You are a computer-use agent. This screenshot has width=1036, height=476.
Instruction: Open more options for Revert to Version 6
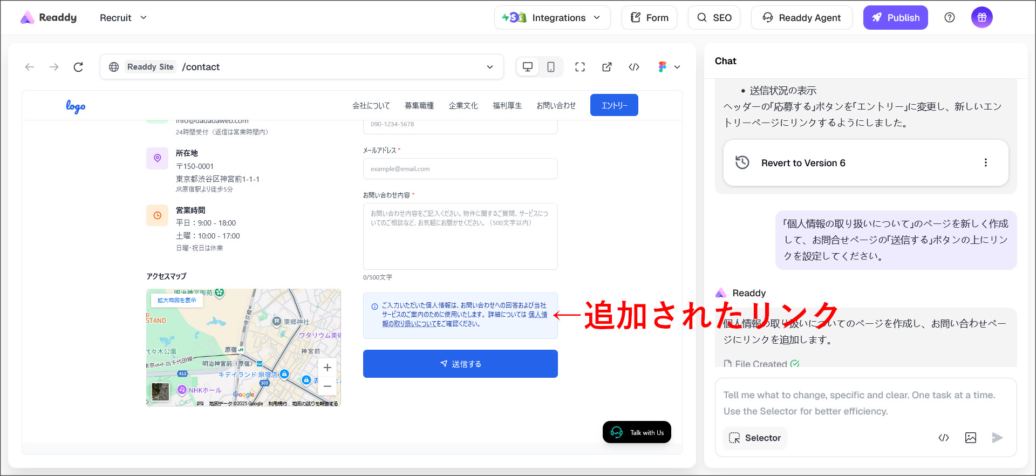985,163
